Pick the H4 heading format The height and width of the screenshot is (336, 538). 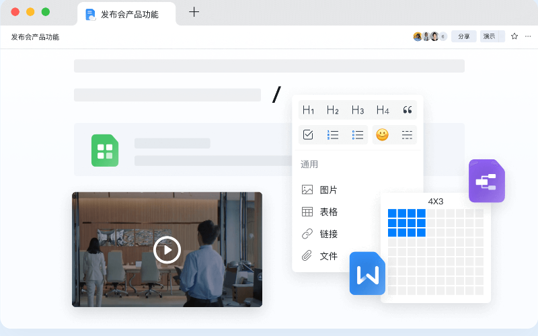(383, 110)
